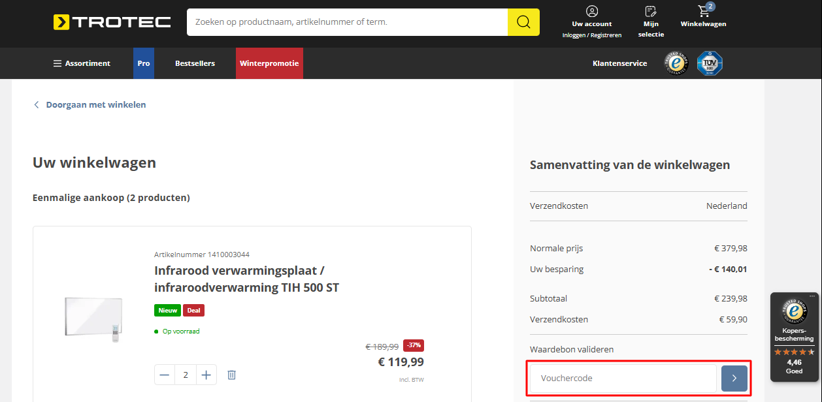Viewport: 822px width, 402px height.
Task: Open Mijn selectie list icon
Action: 650,12
